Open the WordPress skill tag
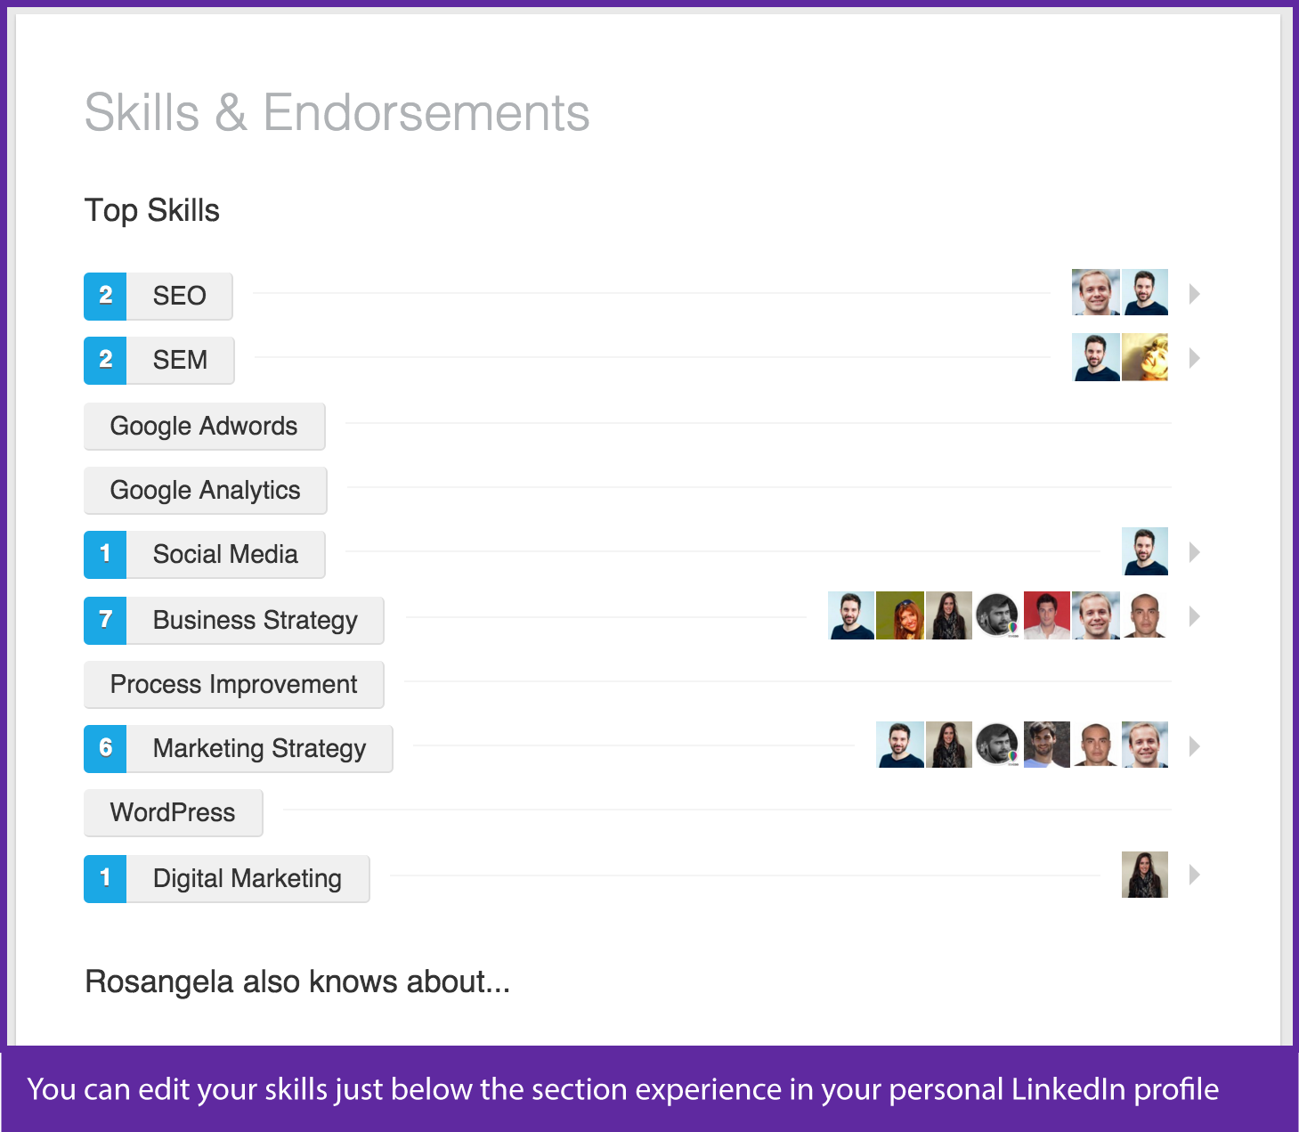Image resolution: width=1299 pixels, height=1132 pixels. (173, 812)
